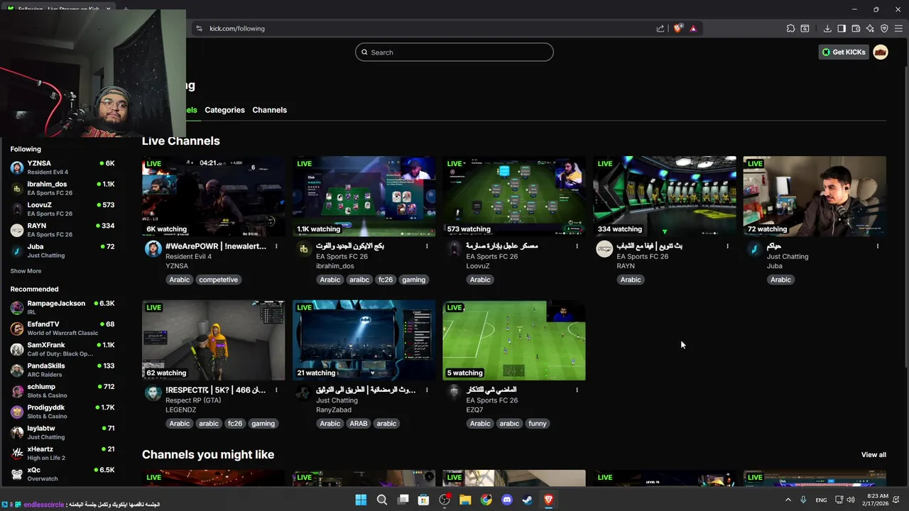This screenshot has width=909, height=511.
Task: Focus the Kick search field
Action: pyautogui.click(x=454, y=52)
